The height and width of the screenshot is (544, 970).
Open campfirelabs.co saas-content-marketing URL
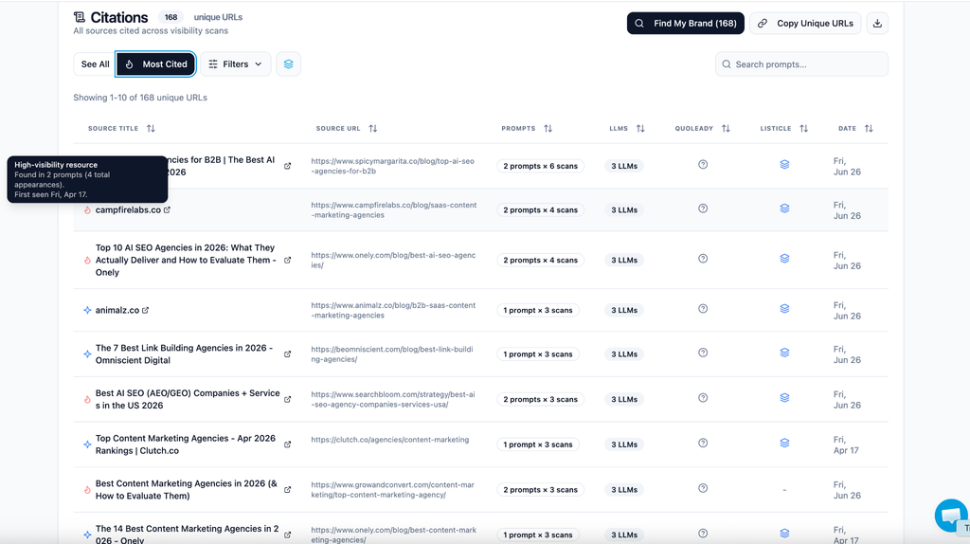point(394,209)
